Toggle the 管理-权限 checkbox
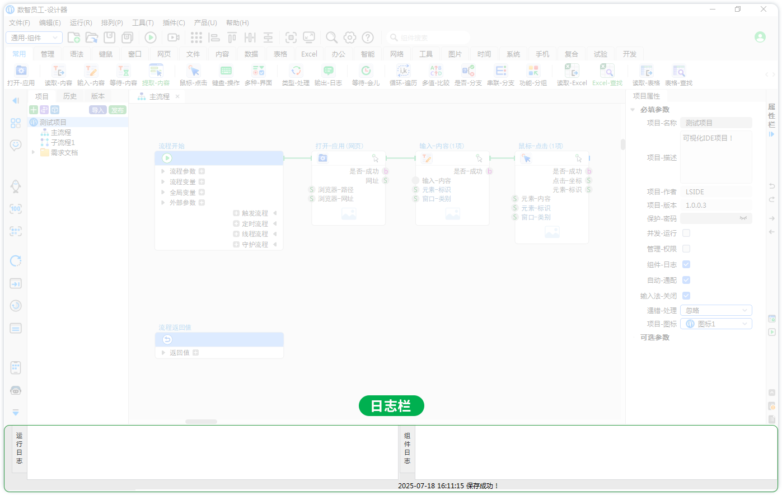 click(x=686, y=249)
